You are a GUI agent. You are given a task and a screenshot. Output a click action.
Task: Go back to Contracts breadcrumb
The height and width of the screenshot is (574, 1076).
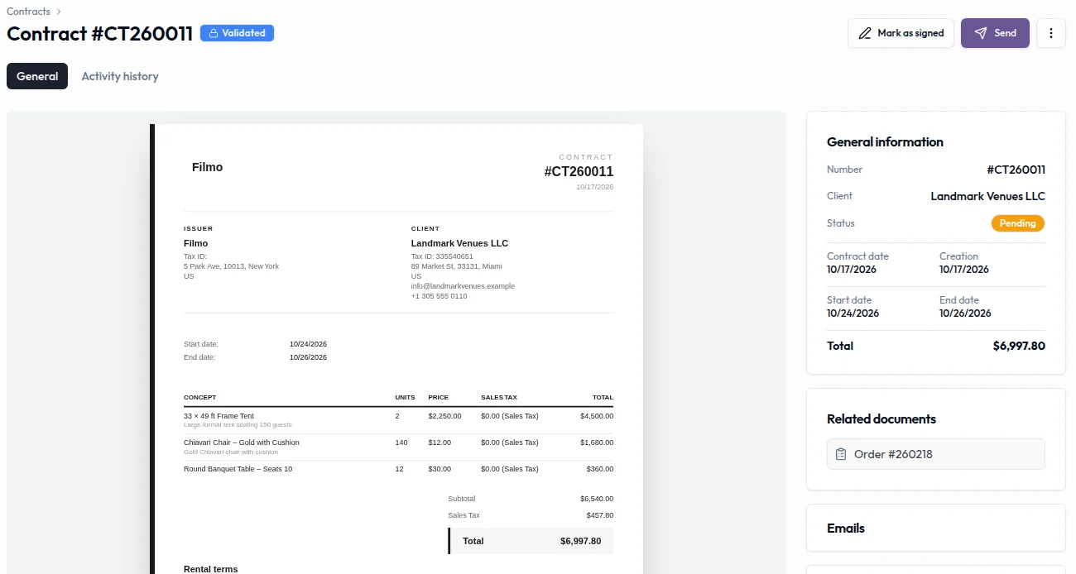click(28, 12)
